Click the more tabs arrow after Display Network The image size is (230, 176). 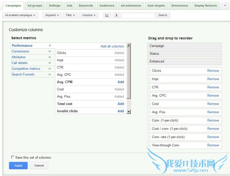pyautogui.click(x=225, y=6)
